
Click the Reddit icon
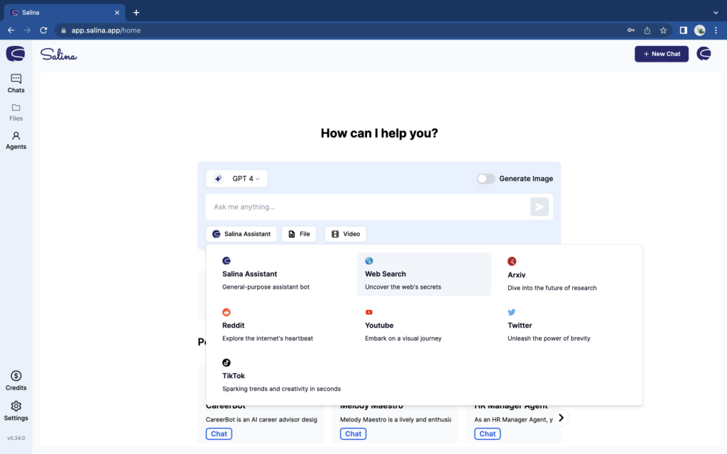(226, 312)
